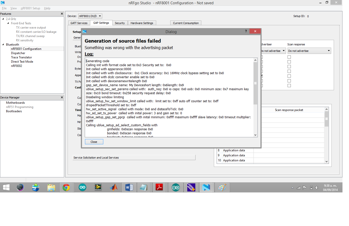This screenshot has width=349, height=226.
Task: Open the notepad-style icon next to Word
Action: [x=143, y=187]
